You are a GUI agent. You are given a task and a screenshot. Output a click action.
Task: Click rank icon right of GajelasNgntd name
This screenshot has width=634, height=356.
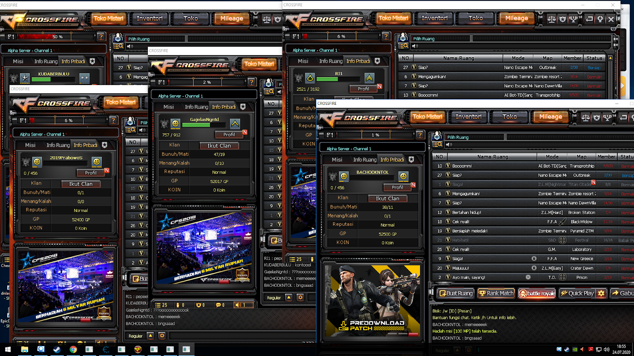[x=235, y=124]
